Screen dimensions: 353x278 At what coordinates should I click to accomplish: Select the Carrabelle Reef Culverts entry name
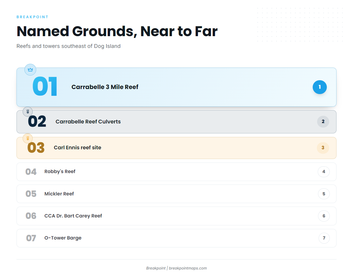pos(88,122)
